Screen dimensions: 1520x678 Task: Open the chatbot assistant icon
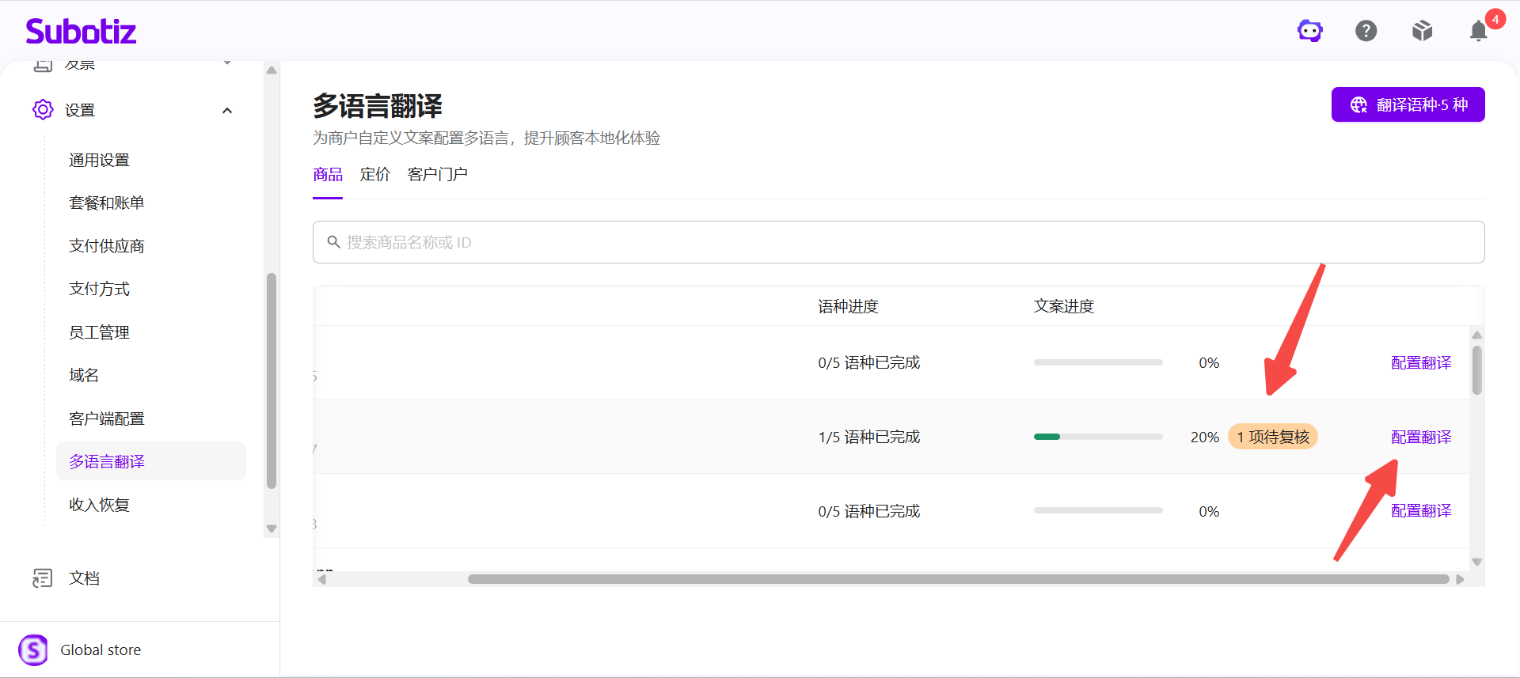pos(1310,31)
